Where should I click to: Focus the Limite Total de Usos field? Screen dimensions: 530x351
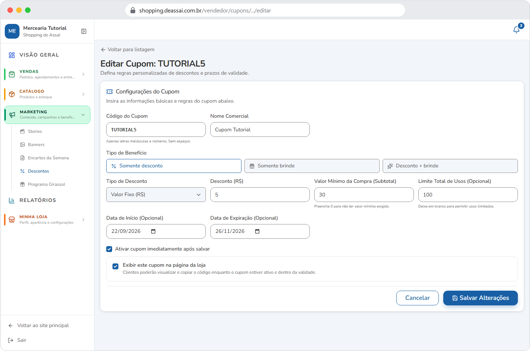coord(468,195)
